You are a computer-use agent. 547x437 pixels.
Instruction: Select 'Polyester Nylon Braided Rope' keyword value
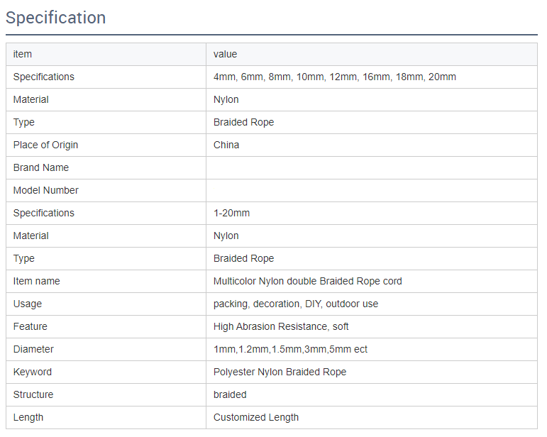(x=280, y=372)
